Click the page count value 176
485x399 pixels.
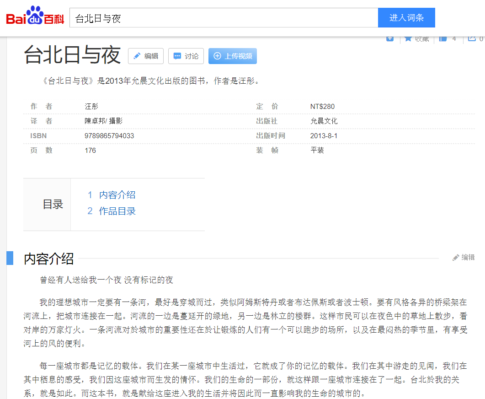click(91, 151)
